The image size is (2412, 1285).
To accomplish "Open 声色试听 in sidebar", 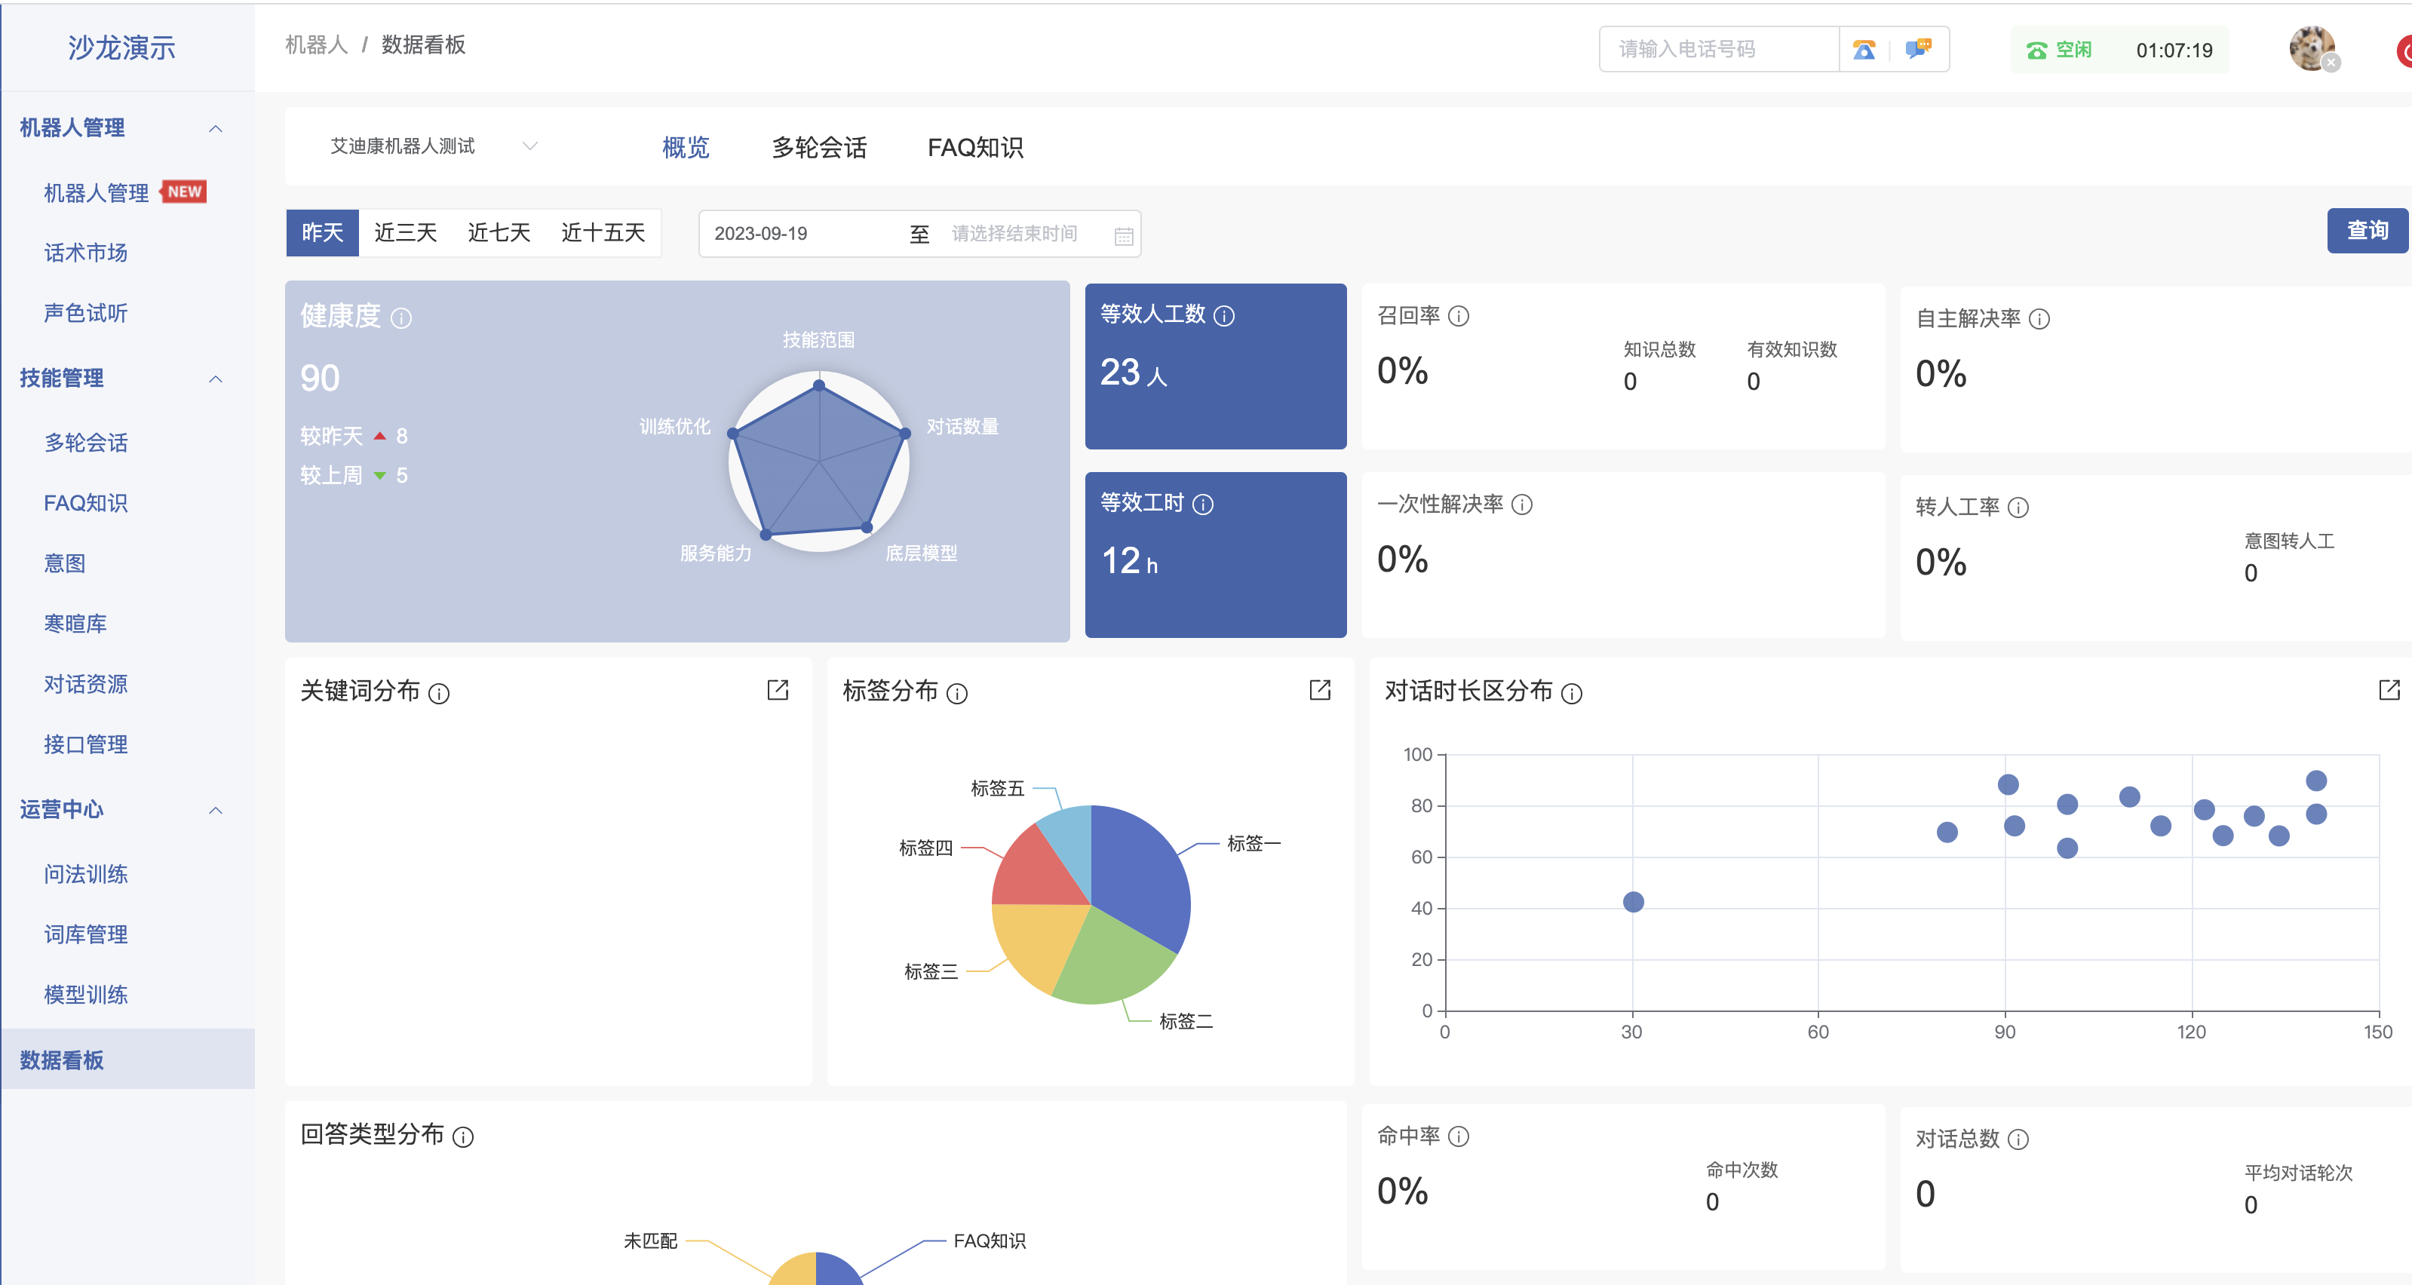I will coord(86,314).
